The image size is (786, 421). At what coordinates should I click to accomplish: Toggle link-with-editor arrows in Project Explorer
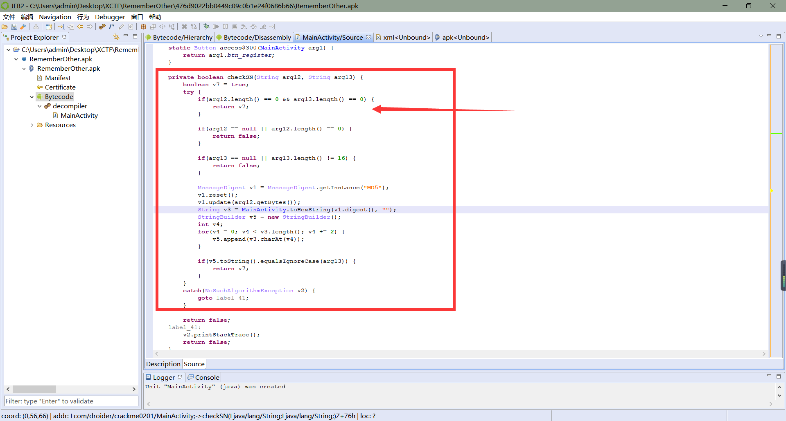[116, 37]
